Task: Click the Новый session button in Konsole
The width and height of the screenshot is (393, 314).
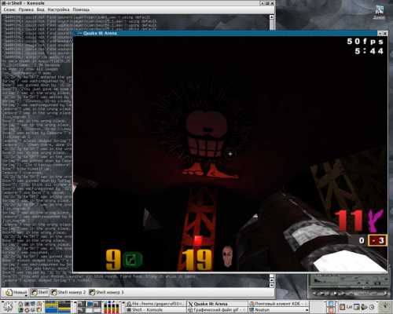Action: pyautogui.click(x=16, y=292)
